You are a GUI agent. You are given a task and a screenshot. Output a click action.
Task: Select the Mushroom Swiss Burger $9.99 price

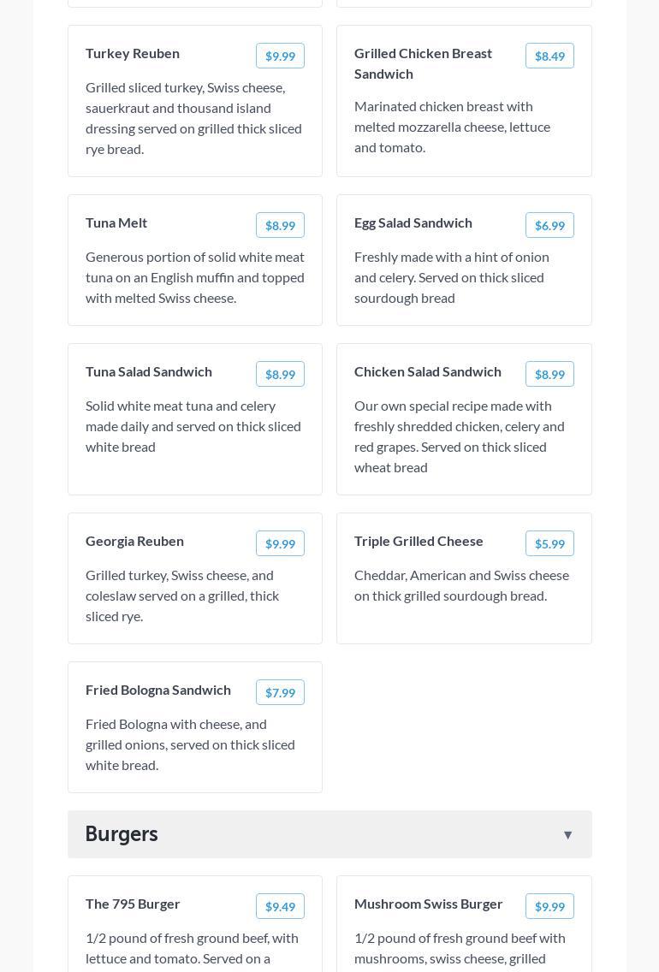tap(549, 906)
